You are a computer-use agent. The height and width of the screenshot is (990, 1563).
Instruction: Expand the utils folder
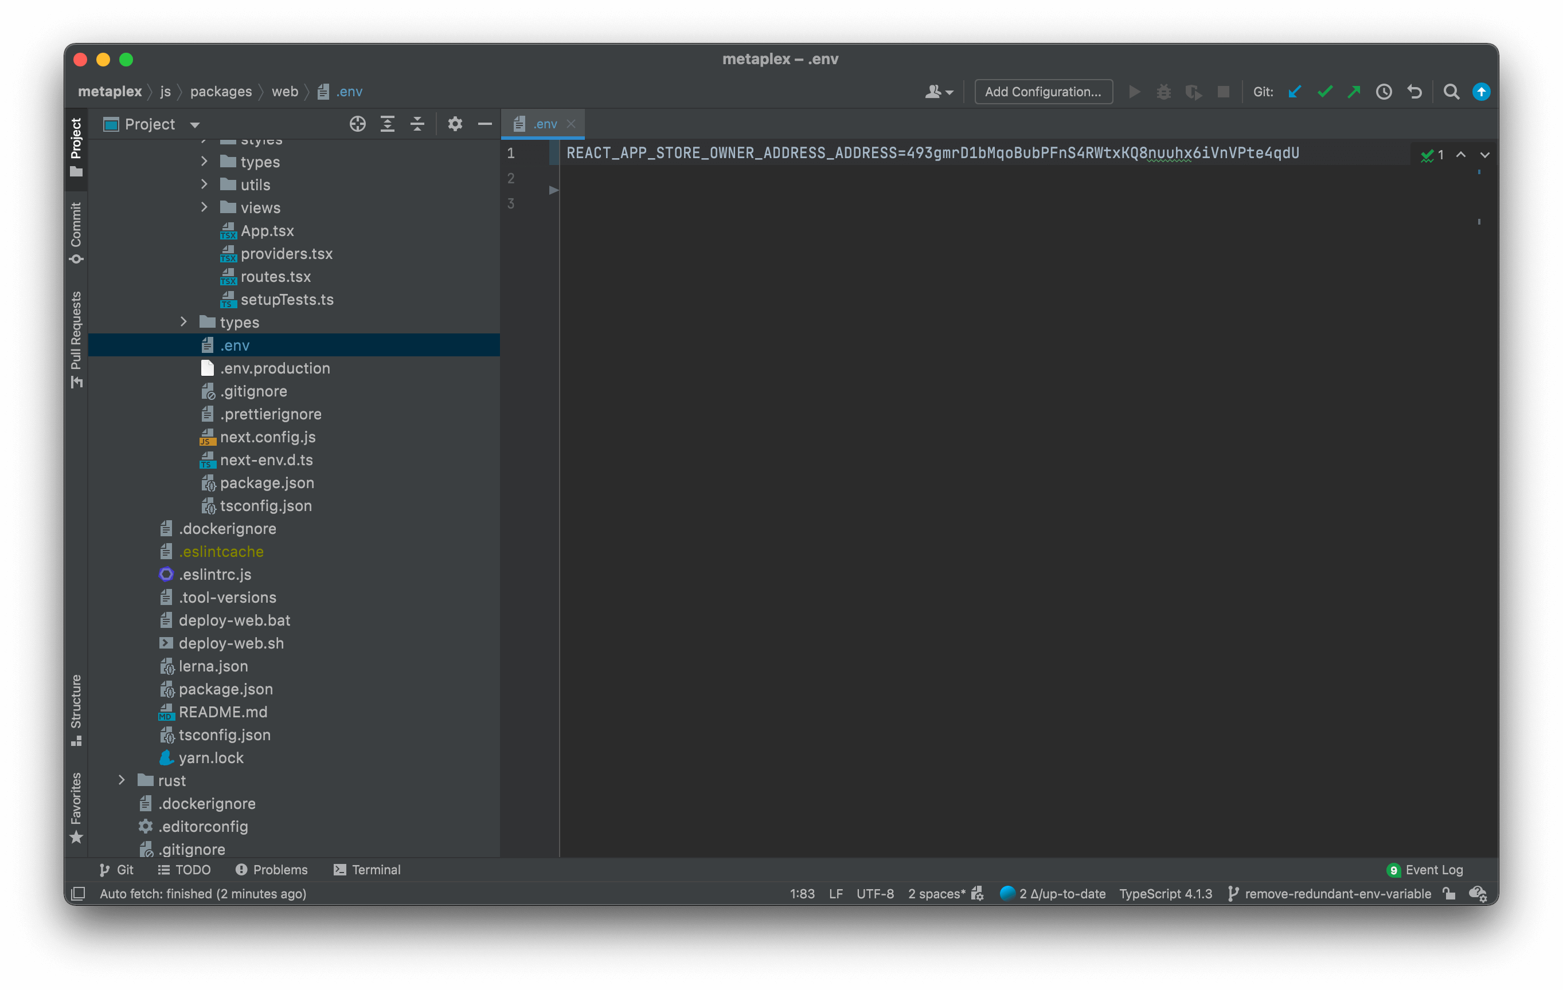point(205,184)
